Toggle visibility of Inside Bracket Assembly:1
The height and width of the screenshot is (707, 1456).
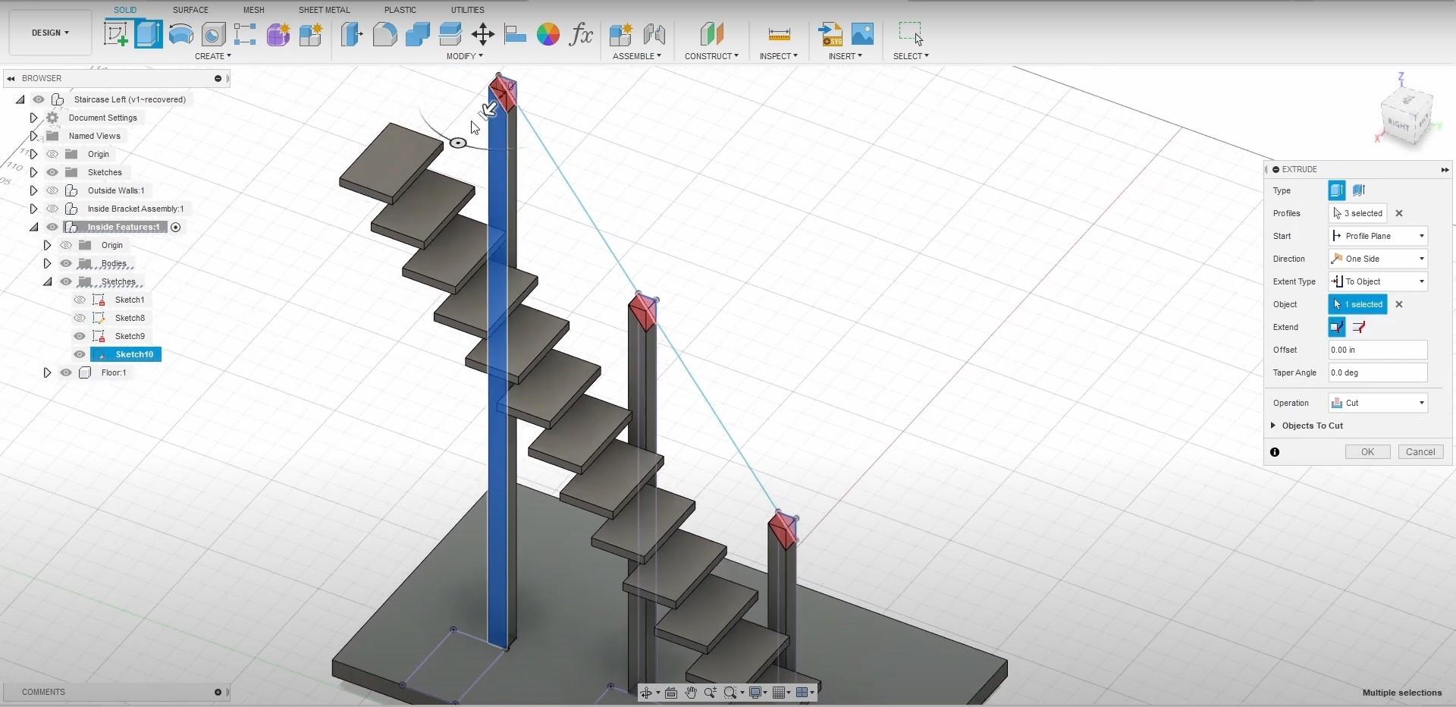pyautogui.click(x=52, y=209)
